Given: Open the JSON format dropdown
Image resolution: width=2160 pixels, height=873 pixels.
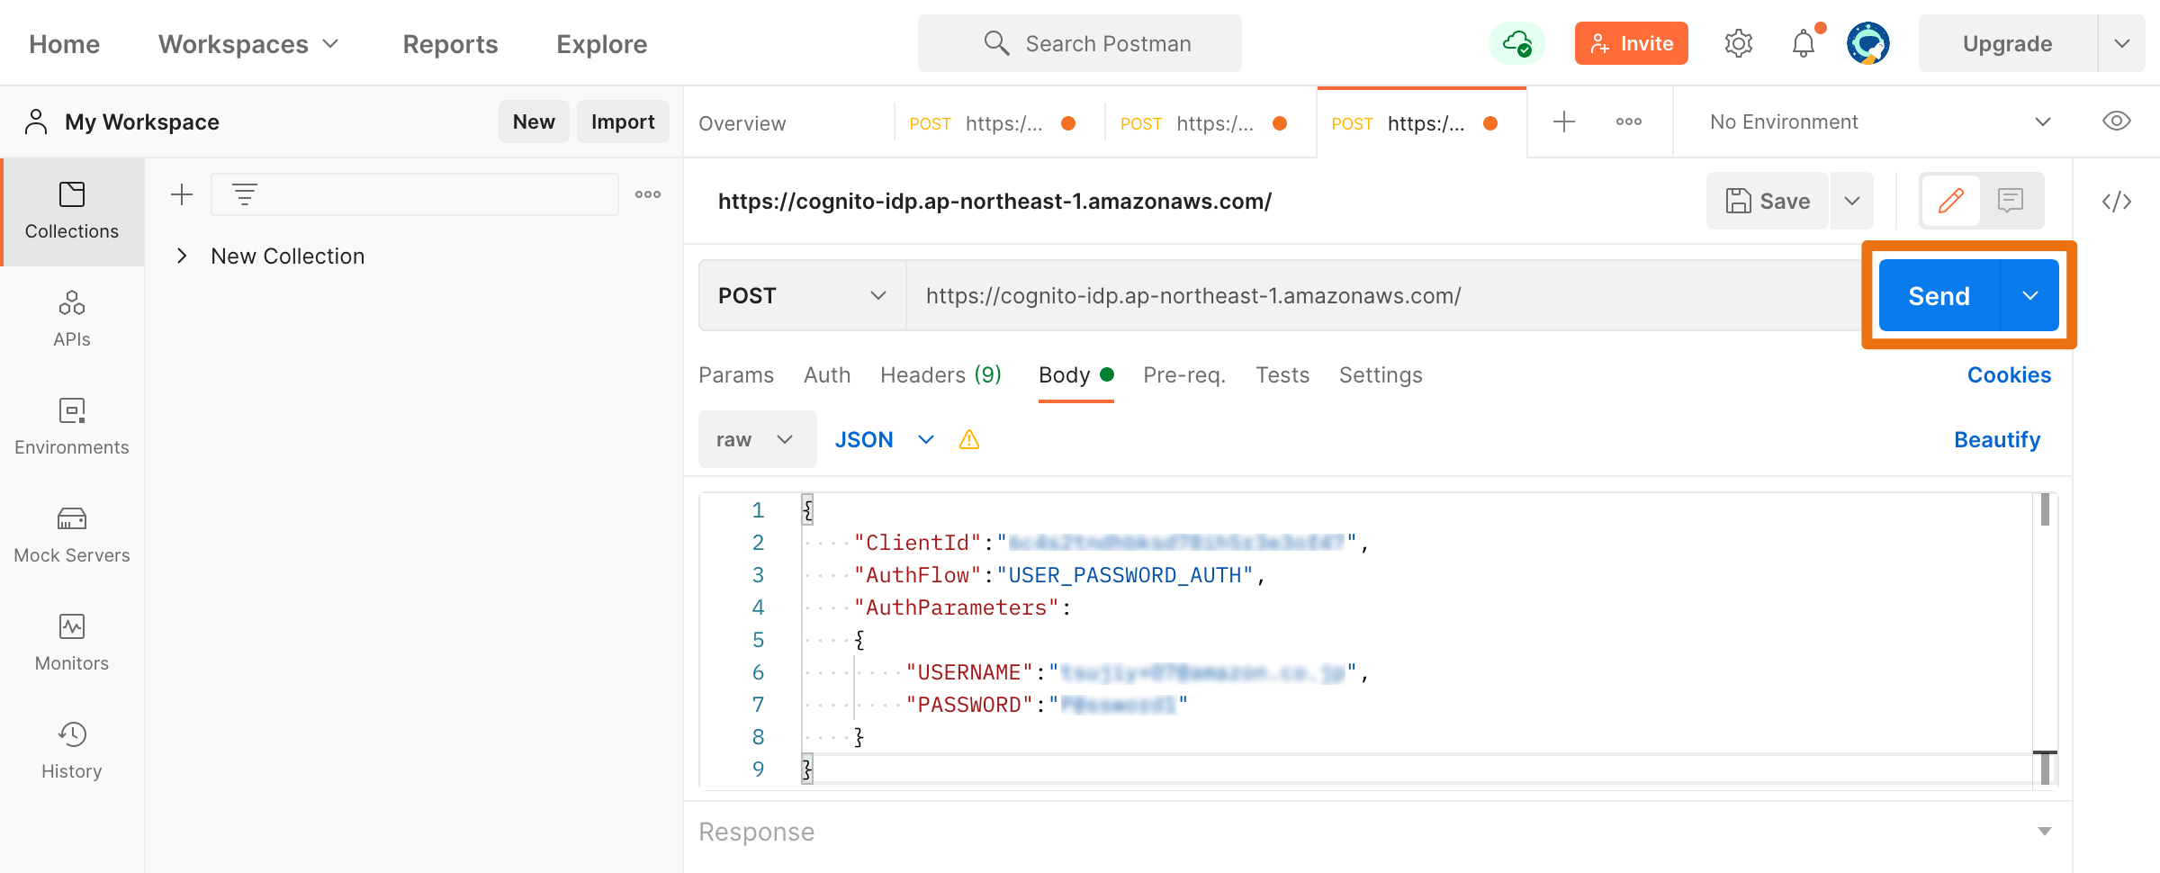Looking at the screenshot, I should [885, 439].
